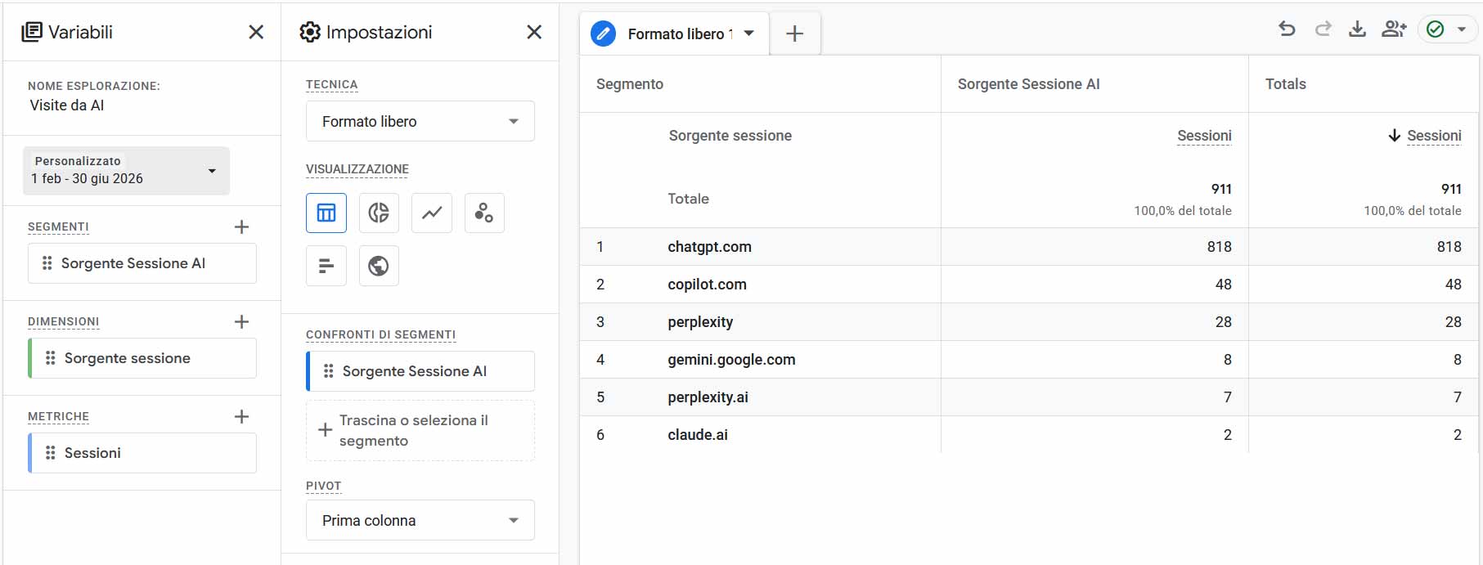1483x565 pixels.
Task: Click drag handle of Sorgente Sessione AI in Confronti di segmenti
Action: tap(329, 371)
